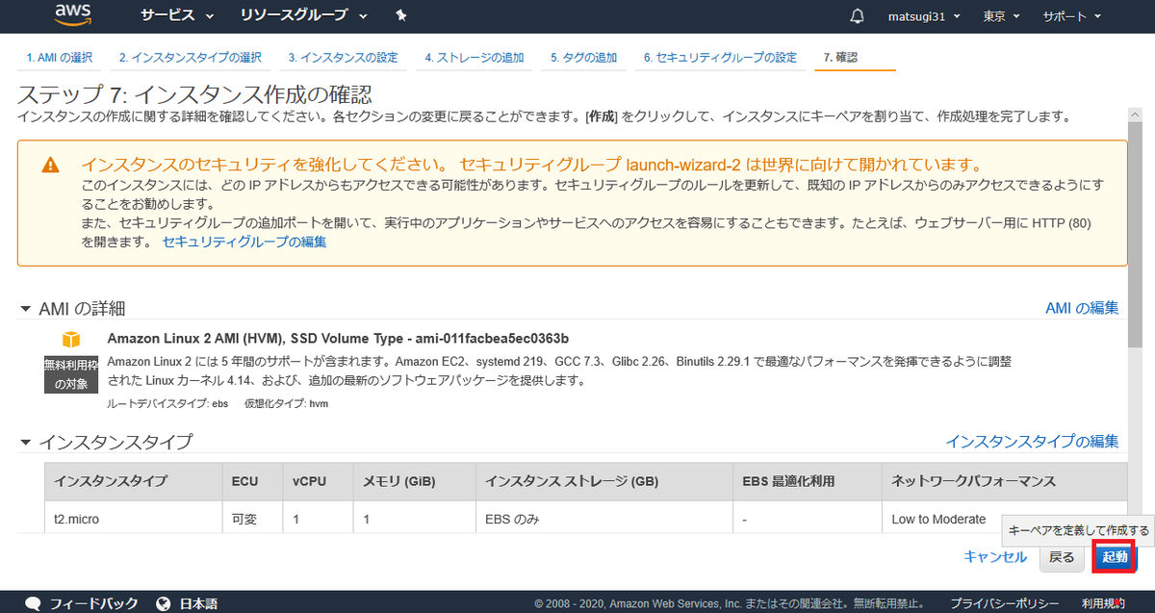Click the AWS logo home icon

[72, 14]
